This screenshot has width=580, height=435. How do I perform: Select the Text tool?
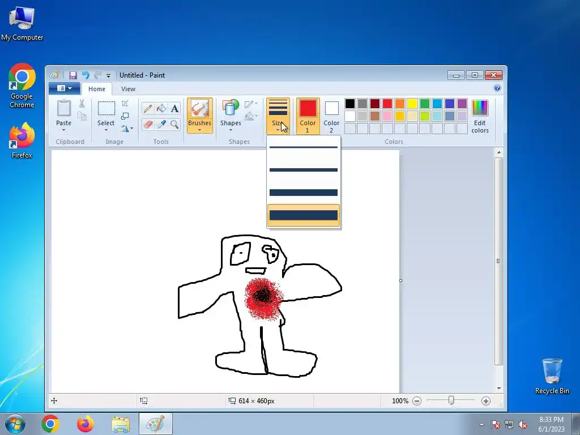(174, 108)
